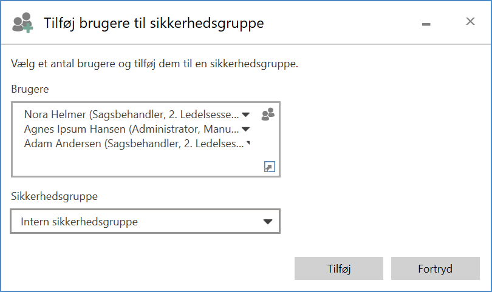
Task: Minimize the security group dialog
Action: tap(426, 23)
